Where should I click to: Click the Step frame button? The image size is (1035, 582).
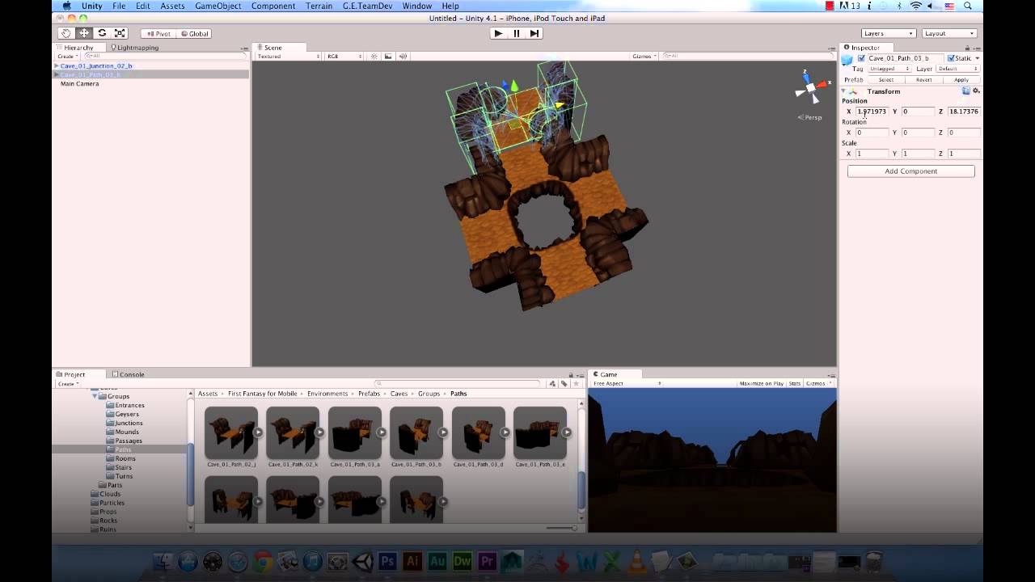point(534,33)
